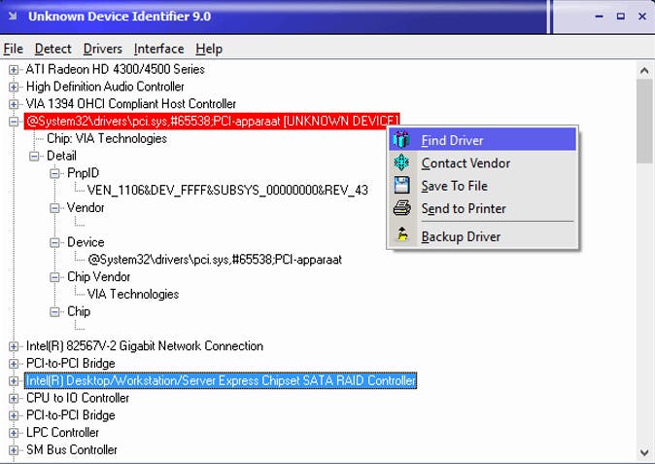Expand the Intel SATA RAID Controller node

(x=14, y=381)
